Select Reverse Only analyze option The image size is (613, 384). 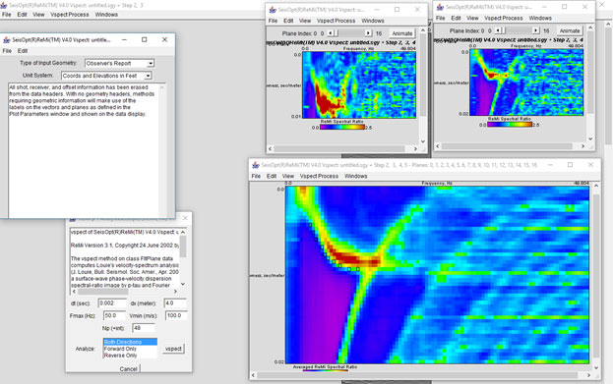(120, 356)
